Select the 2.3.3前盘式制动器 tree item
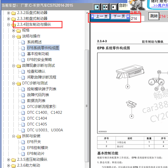The height and width of the screenshot is (168, 168). point(32,19)
